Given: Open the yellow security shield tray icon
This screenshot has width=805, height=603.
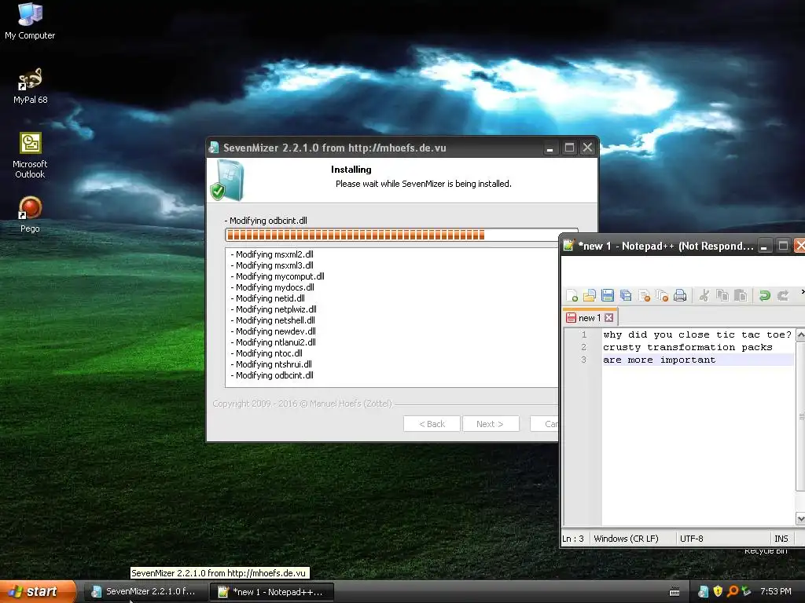Looking at the screenshot, I should pos(718,592).
